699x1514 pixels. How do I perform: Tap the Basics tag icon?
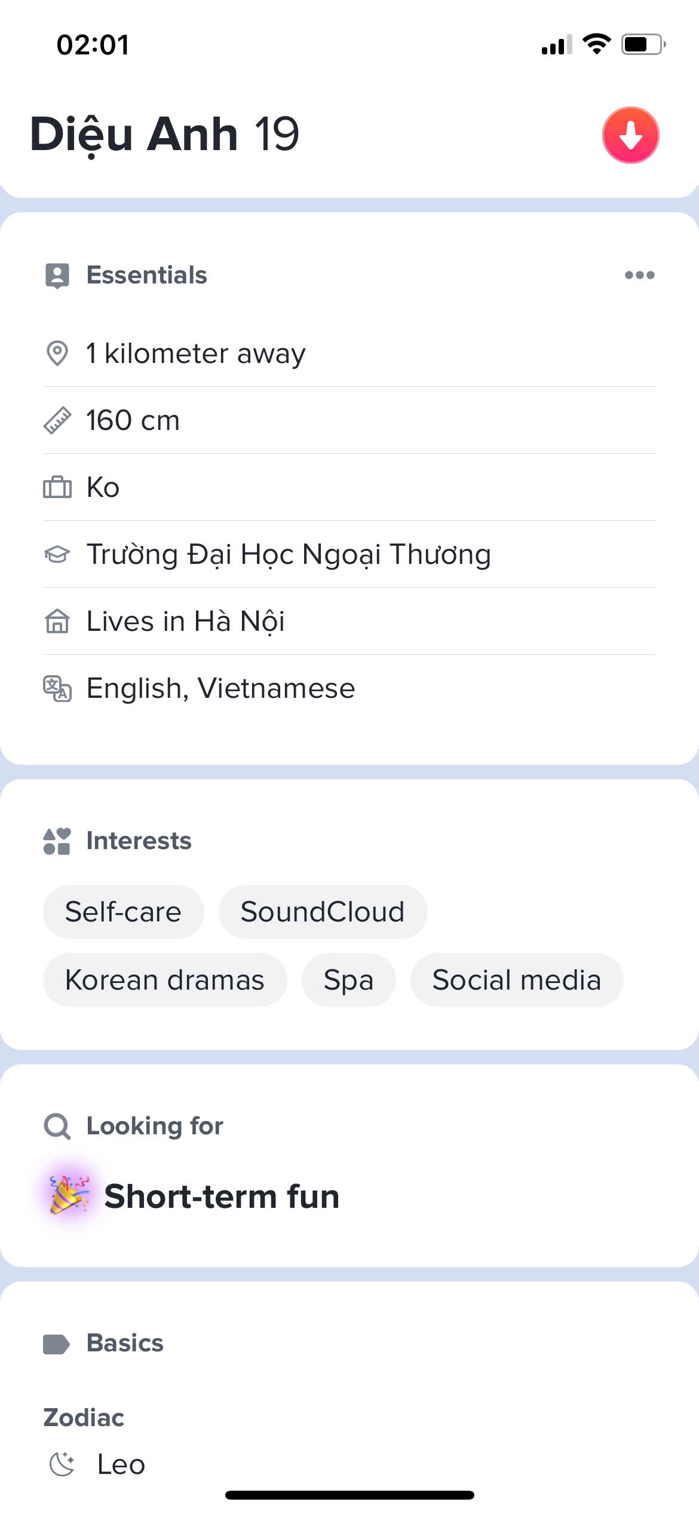pos(57,1344)
